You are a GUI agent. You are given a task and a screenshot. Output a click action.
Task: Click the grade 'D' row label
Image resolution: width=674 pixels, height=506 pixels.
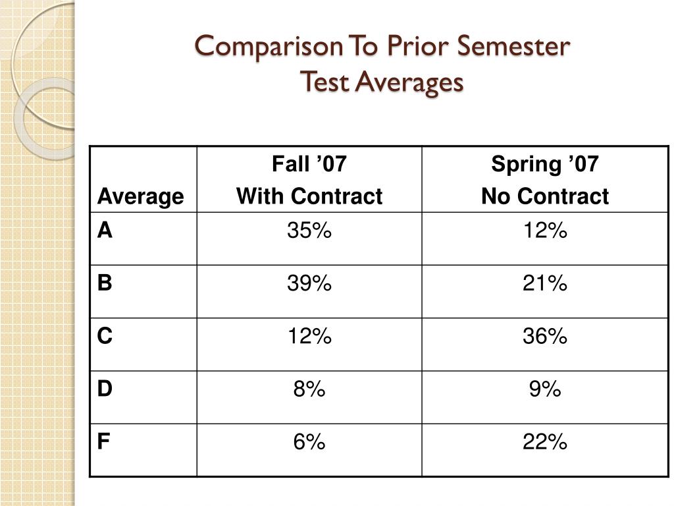pos(143,397)
